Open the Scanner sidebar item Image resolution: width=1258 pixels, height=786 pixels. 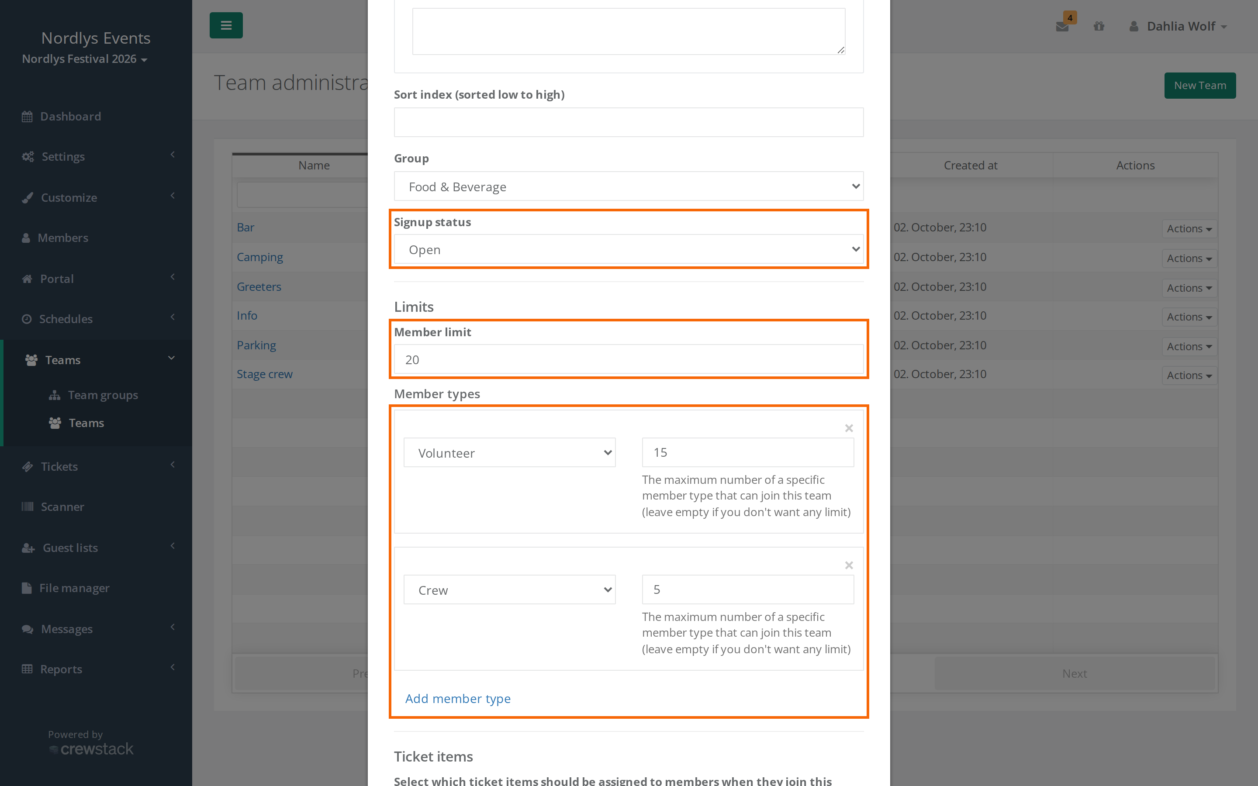tap(96, 507)
